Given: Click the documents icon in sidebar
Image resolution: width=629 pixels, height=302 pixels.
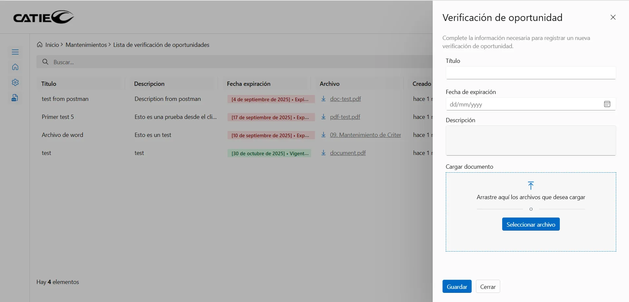Looking at the screenshot, I should tap(15, 98).
